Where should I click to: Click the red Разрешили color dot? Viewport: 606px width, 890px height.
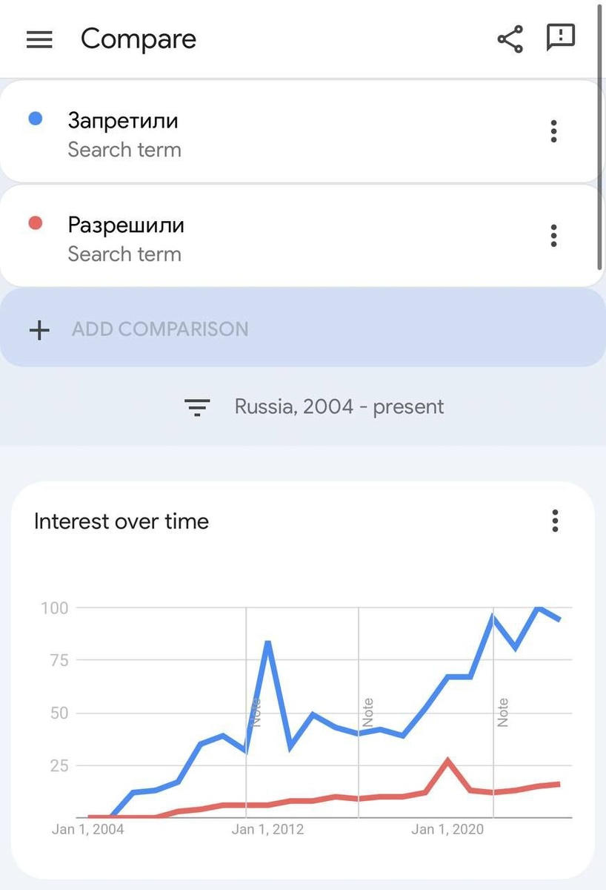tap(35, 222)
